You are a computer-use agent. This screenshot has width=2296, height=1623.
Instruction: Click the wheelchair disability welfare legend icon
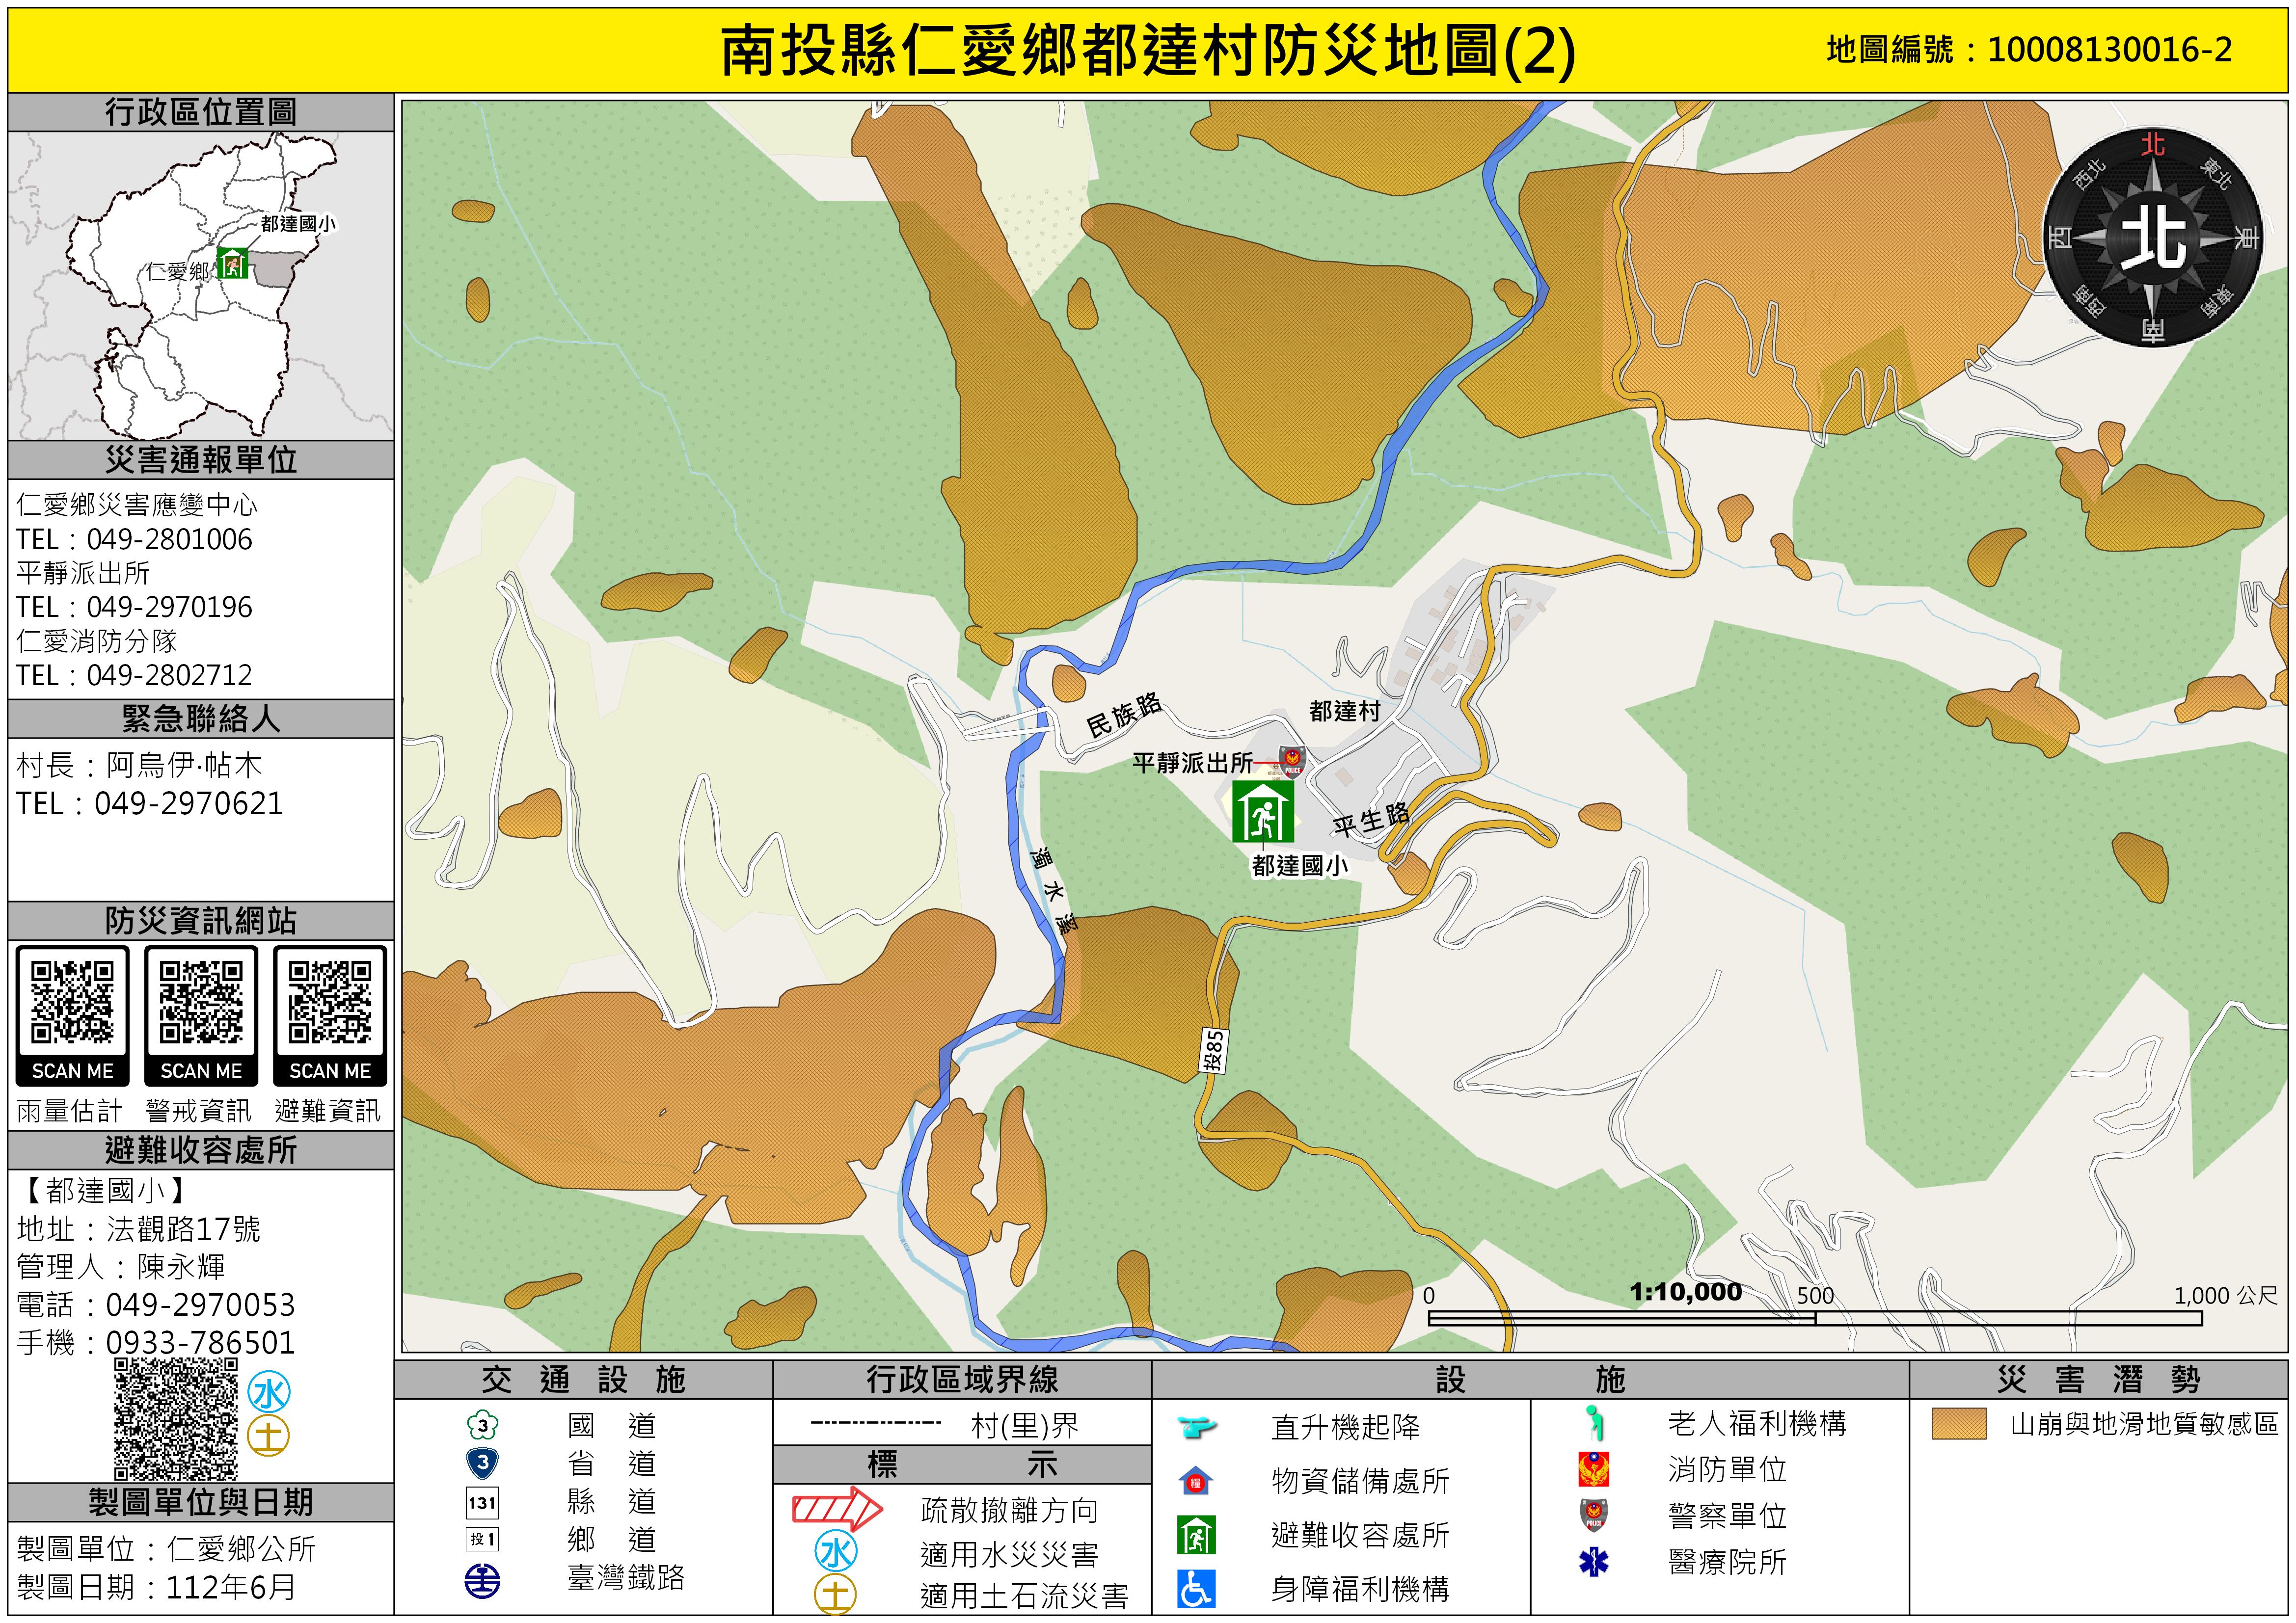pyautogui.click(x=1196, y=1589)
